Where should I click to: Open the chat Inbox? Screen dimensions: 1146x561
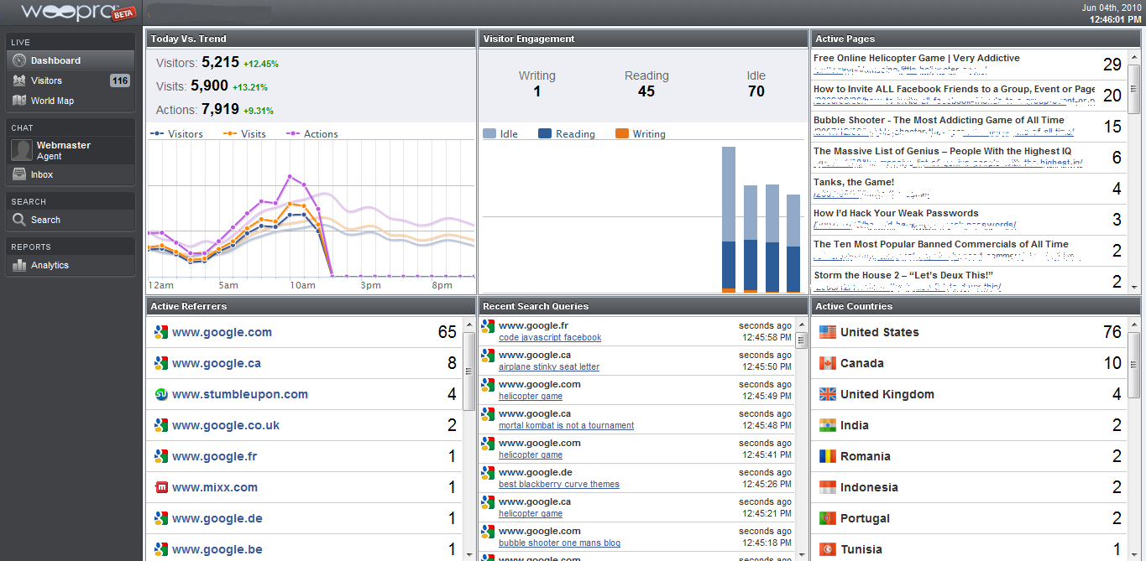point(71,174)
